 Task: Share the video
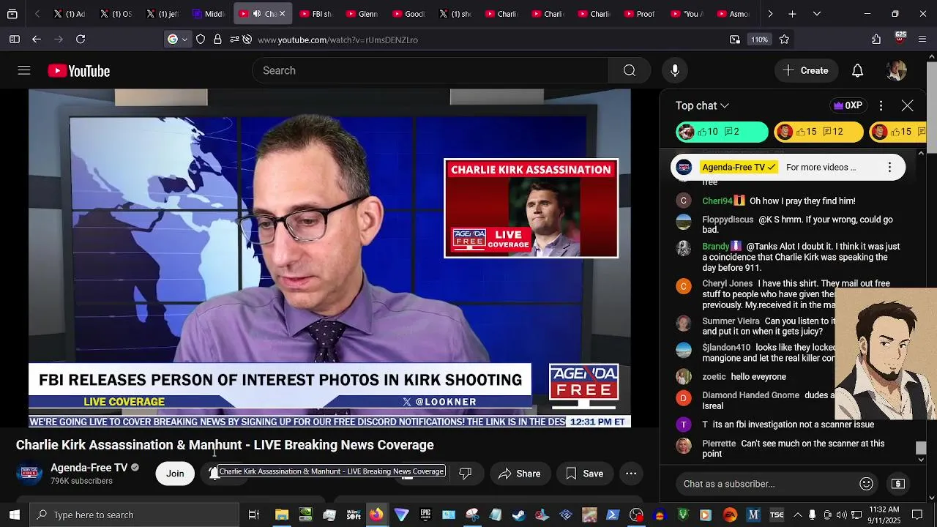tap(520, 474)
